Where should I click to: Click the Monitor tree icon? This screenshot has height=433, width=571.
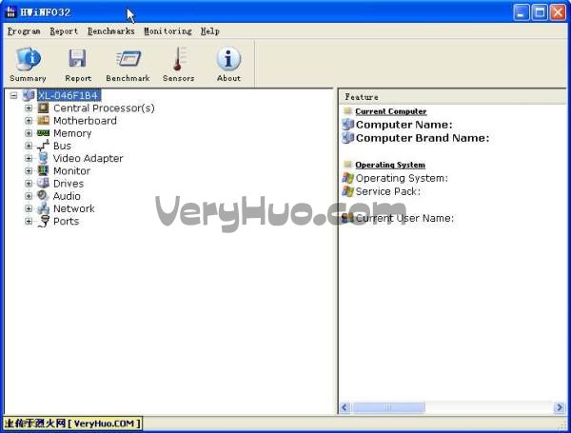pos(44,170)
